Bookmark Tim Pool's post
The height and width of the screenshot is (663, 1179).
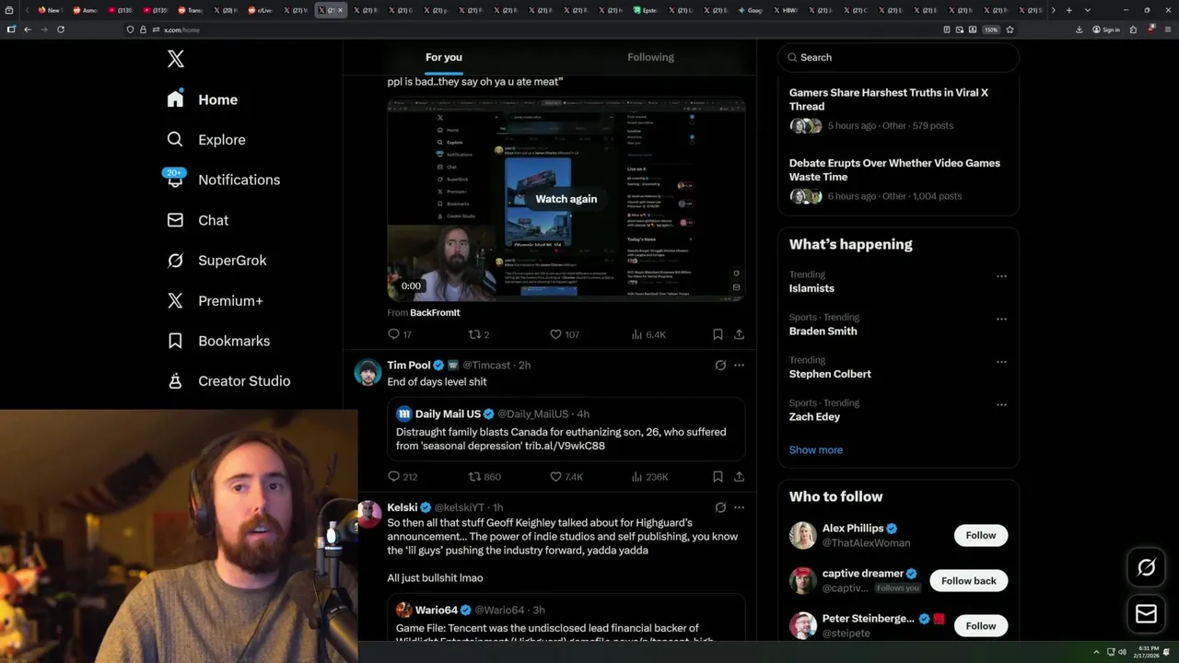coord(718,477)
